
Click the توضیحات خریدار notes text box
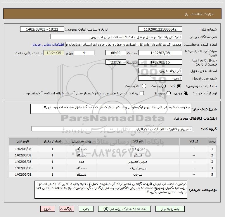click(x=111, y=190)
